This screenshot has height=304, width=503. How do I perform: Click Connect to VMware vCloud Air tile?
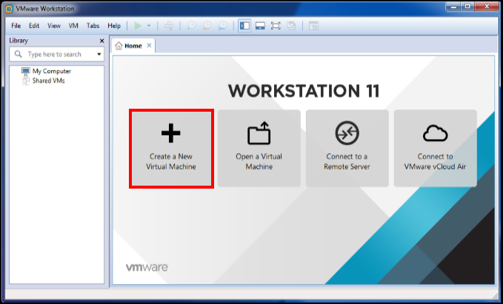(436, 149)
